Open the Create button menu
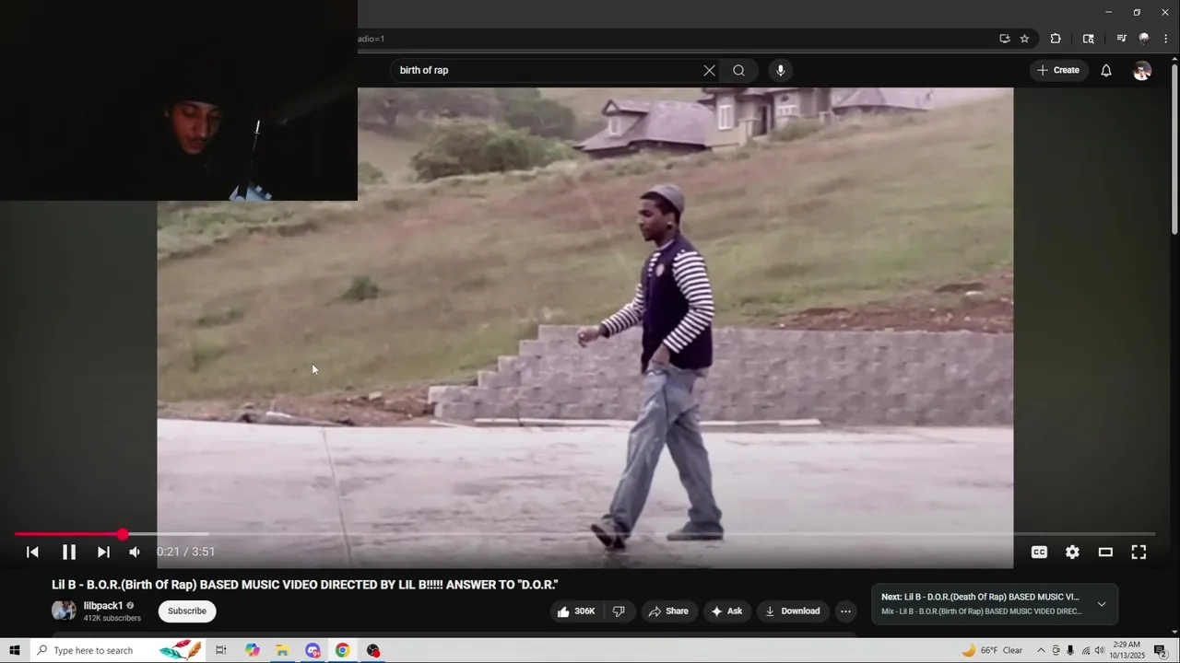Viewport: 1180px width, 663px height. tap(1058, 71)
